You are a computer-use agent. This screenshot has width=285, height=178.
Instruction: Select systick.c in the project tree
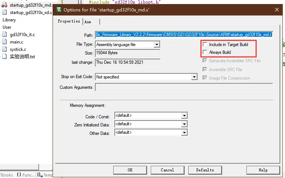point(18,49)
